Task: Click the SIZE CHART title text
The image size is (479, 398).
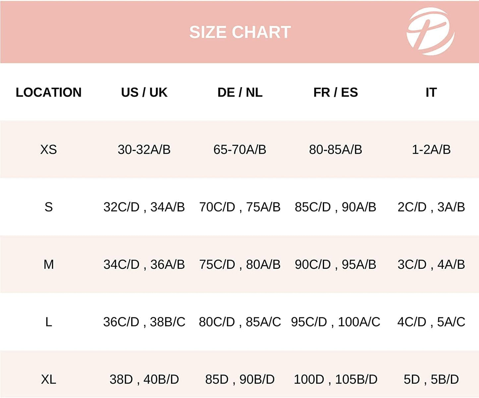Action: 240,32
